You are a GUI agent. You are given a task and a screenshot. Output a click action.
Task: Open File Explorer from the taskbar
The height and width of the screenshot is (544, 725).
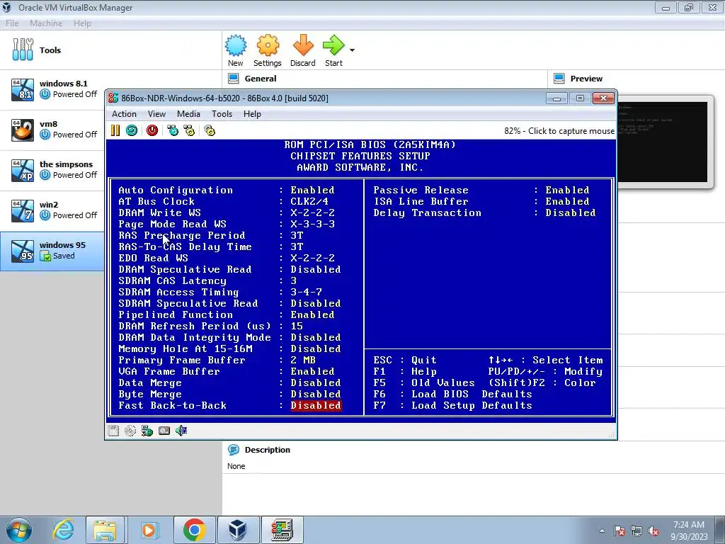click(105, 530)
